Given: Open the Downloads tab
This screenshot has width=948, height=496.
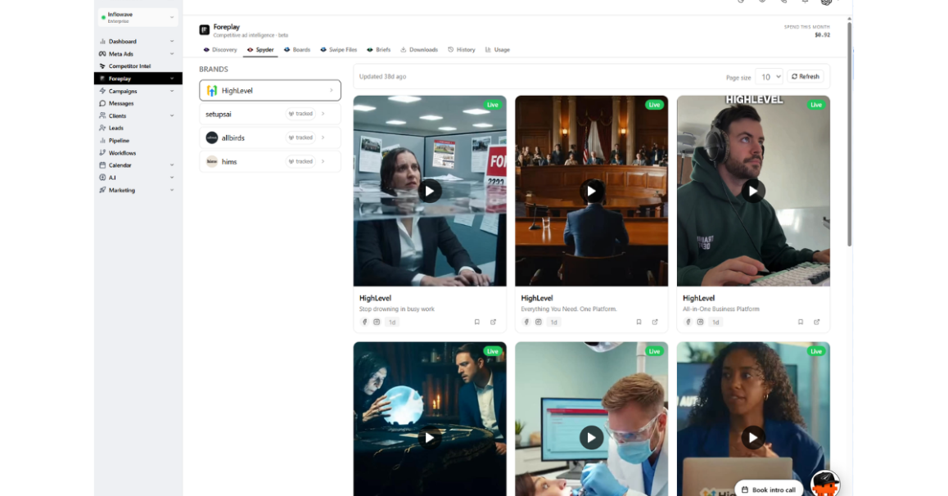Looking at the screenshot, I should coord(419,50).
